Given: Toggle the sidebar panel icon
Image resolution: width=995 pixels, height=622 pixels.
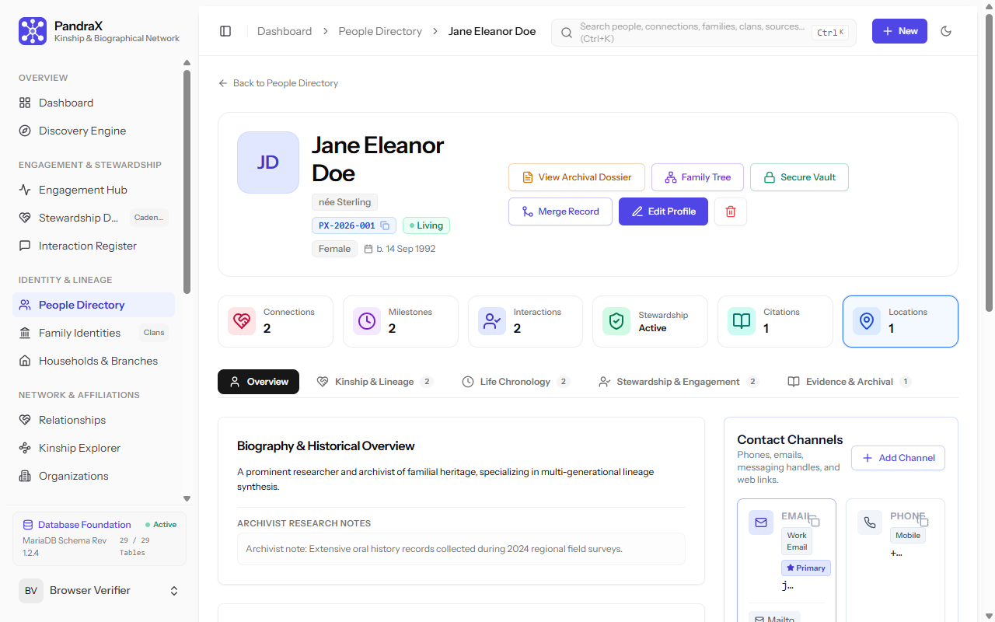Looking at the screenshot, I should point(225,31).
